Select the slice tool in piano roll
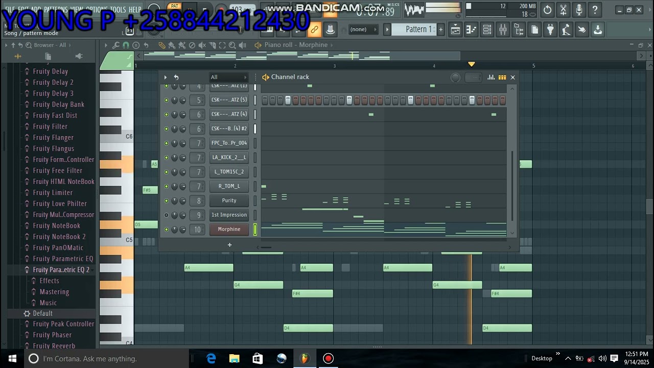This screenshot has height=368, width=654. pyautogui.click(x=212, y=45)
